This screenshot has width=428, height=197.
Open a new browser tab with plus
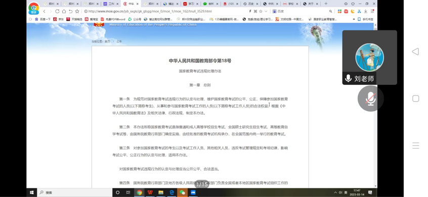[326, 4]
